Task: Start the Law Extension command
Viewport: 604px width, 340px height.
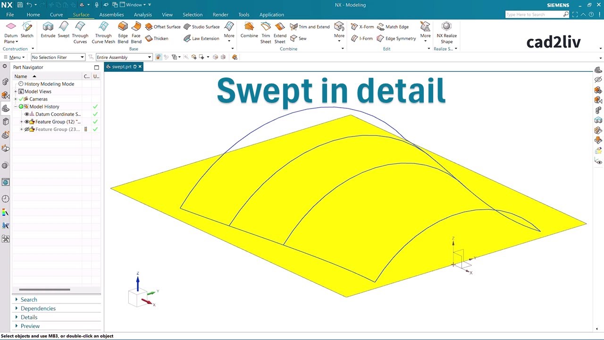Action: (x=201, y=38)
